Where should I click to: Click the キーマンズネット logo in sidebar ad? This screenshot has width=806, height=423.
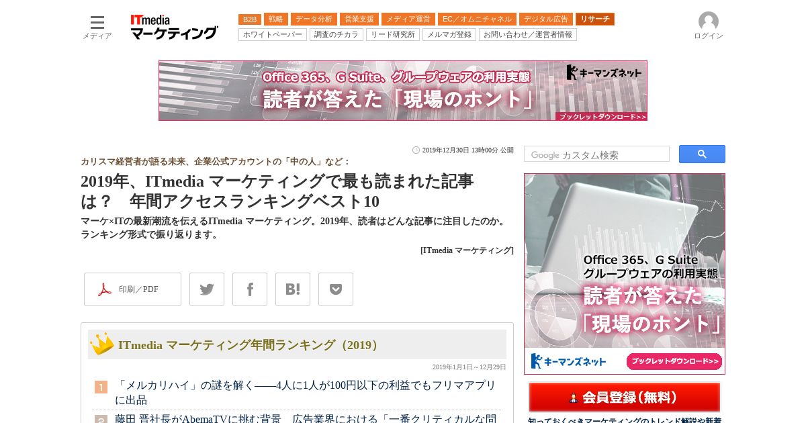(568, 361)
